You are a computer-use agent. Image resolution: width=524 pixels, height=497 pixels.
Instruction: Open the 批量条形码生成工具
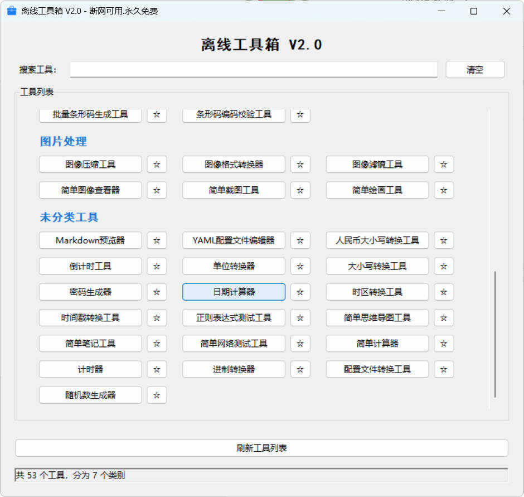pos(90,115)
